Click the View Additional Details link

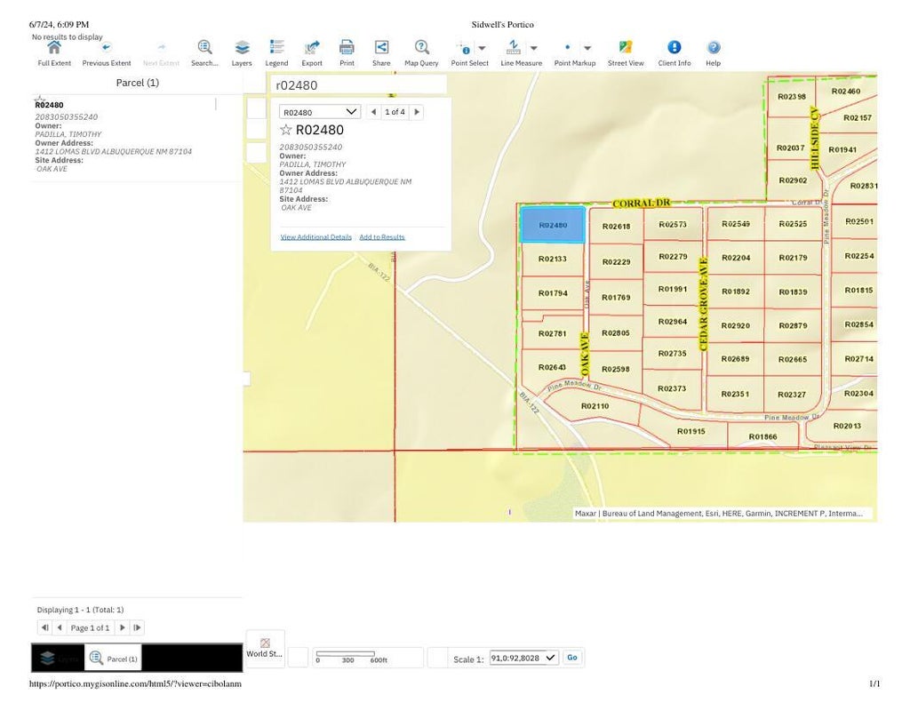pyautogui.click(x=315, y=237)
